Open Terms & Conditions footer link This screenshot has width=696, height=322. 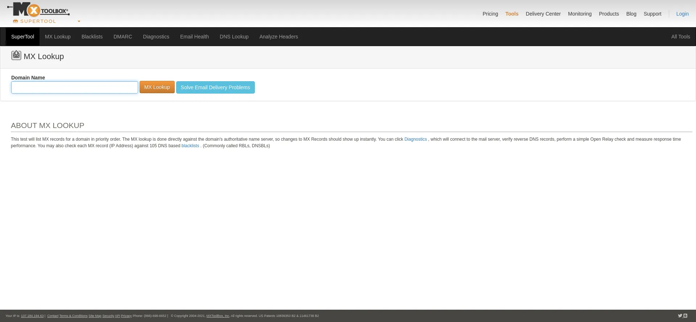coord(73,316)
